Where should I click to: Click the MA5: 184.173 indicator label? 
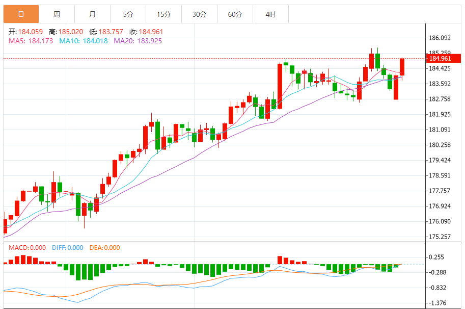pos(31,41)
